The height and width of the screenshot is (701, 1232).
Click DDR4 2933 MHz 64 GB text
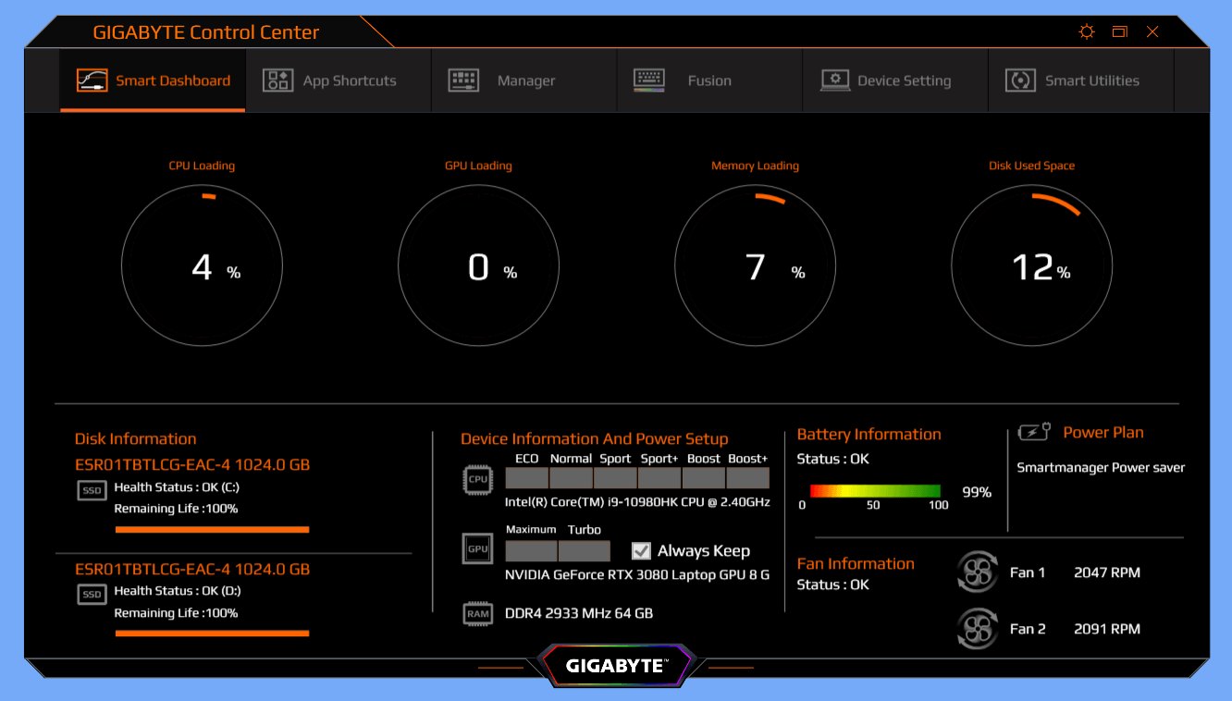pyautogui.click(x=579, y=614)
